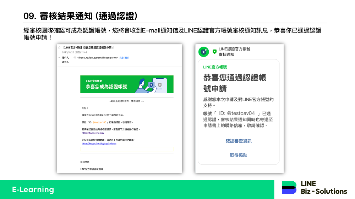Click the external-link icon after the email subject

tap(113, 47)
